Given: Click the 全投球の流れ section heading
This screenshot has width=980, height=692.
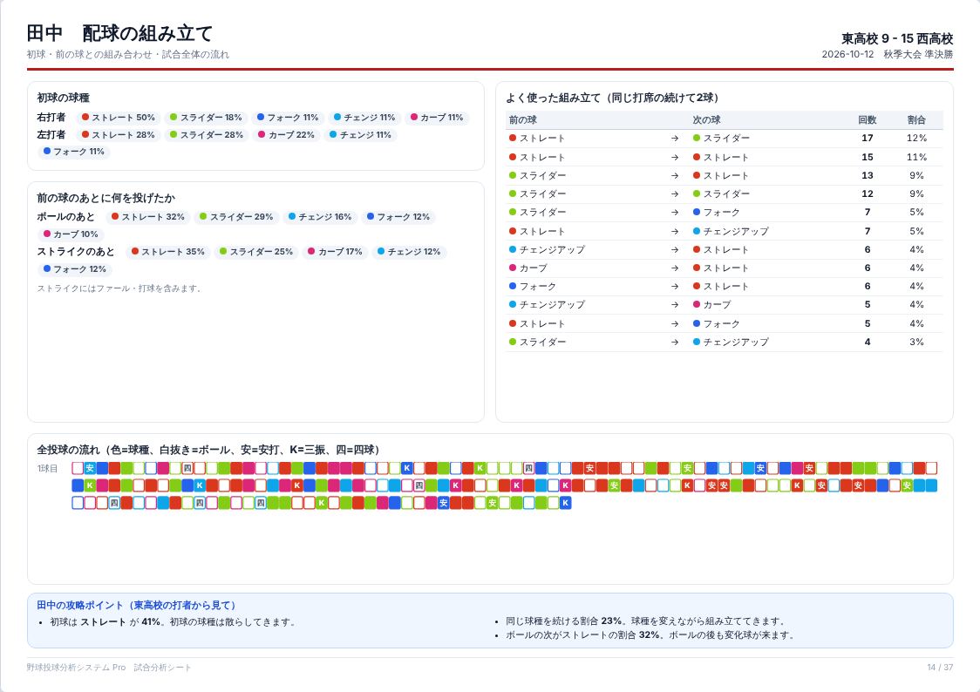Looking at the screenshot, I should pos(208,450).
